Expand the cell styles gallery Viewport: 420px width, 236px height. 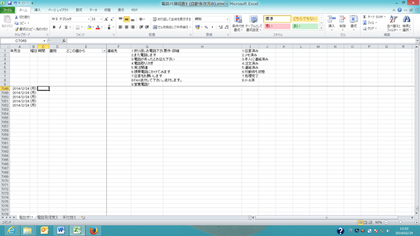coord(321,28)
